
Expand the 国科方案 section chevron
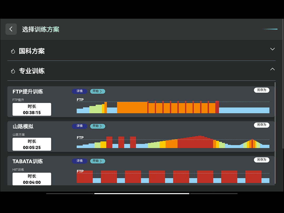click(x=272, y=49)
